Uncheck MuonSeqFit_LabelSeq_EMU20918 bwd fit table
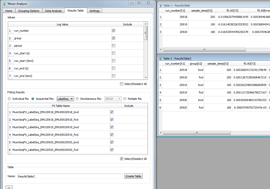The height and width of the screenshot is (189, 270). (x=112, y=112)
